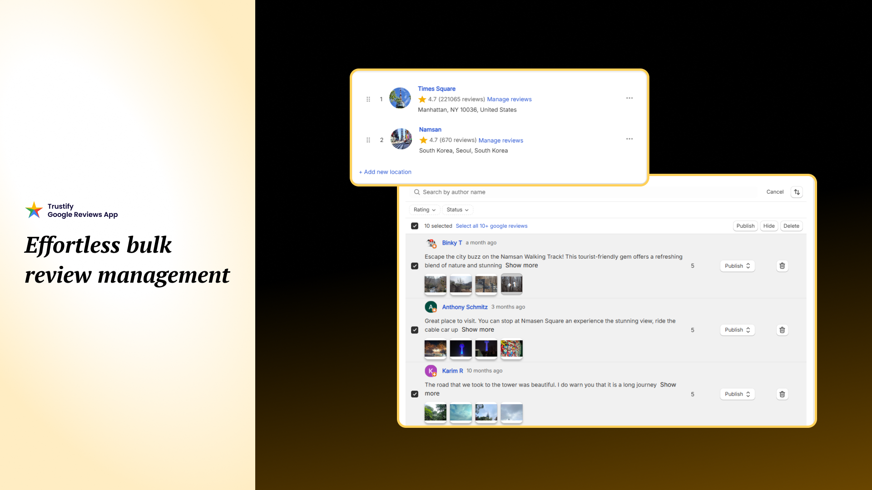
Task: Open the Publish status selector for Karim R's review
Action: click(x=737, y=394)
